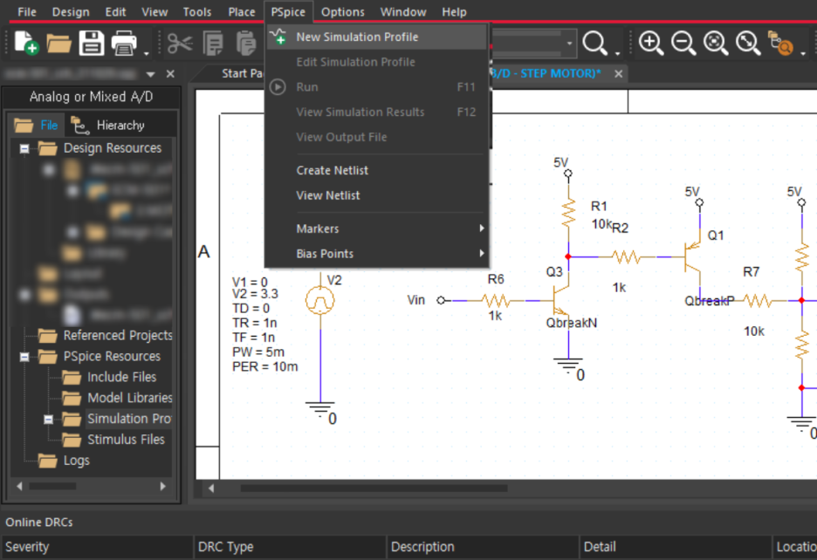817x560 pixels.
Task: Click the DRC Type column header
Action: coord(290,547)
